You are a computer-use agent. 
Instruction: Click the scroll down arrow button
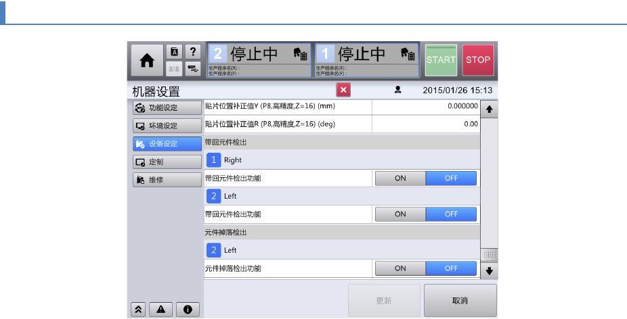(489, 271)
